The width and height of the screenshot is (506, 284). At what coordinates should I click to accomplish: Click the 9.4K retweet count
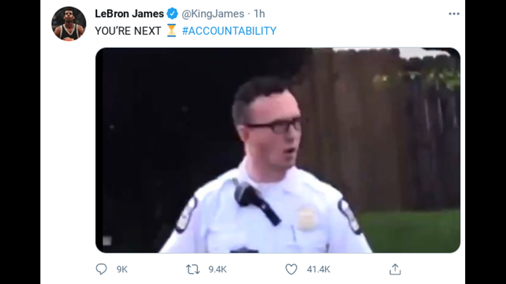click(217, 269)
